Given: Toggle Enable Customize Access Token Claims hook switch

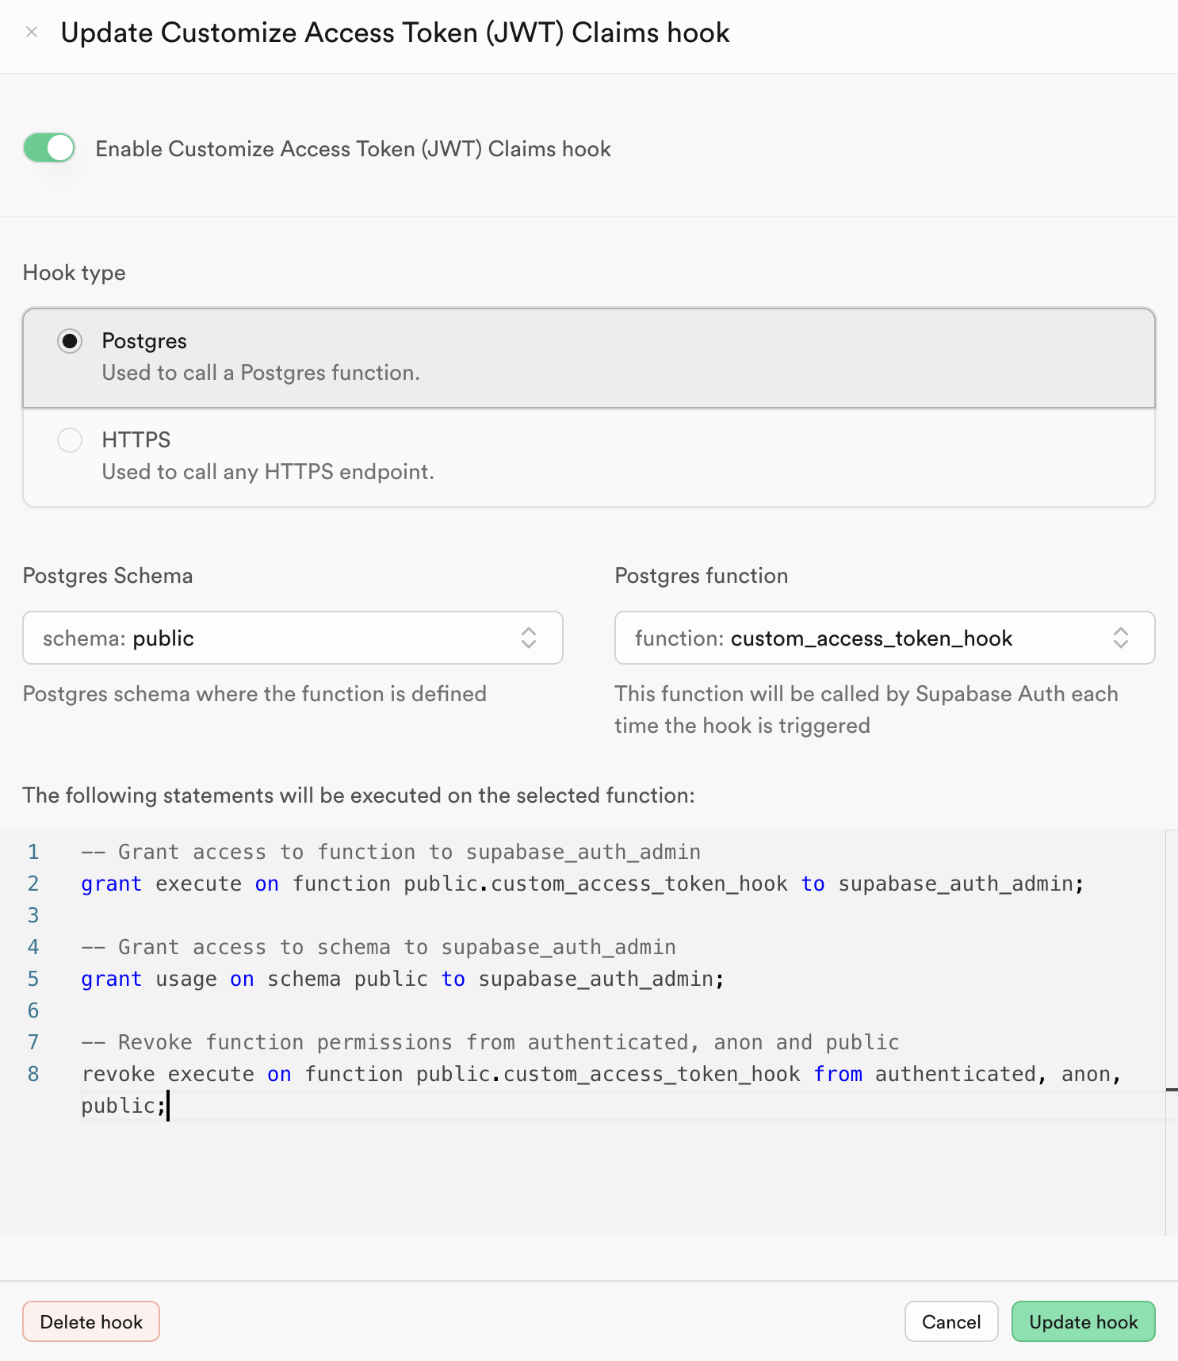Looking at the screenshot, I should [x=49, y=148].
